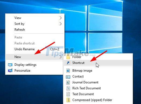Create a new Text Document
Image resolution: width=141 pixels, height=104 pixels.
point(98,94)
